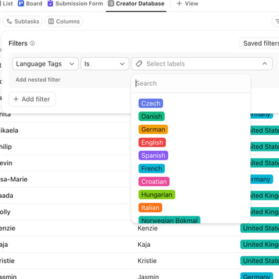Click the Add filter button
Viewport: 279px width, 279px height.
[x=32, y=99]
